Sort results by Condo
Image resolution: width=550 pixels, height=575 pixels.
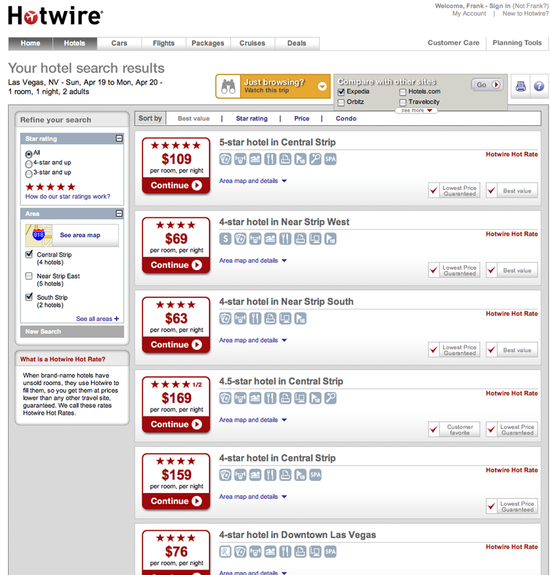pos(346,118)
